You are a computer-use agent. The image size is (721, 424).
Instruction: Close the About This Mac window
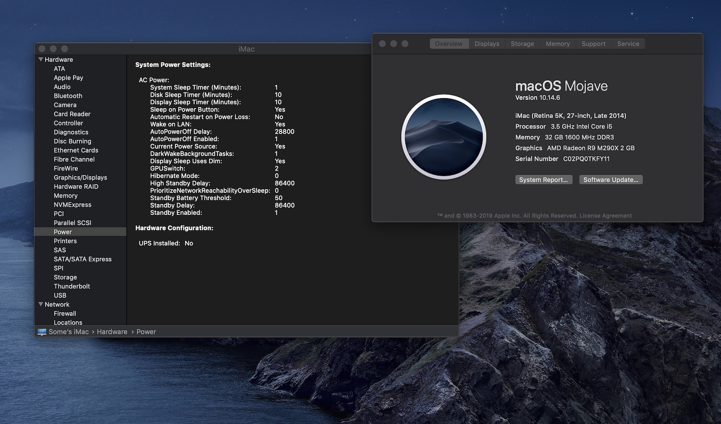(x=382, y=44)
